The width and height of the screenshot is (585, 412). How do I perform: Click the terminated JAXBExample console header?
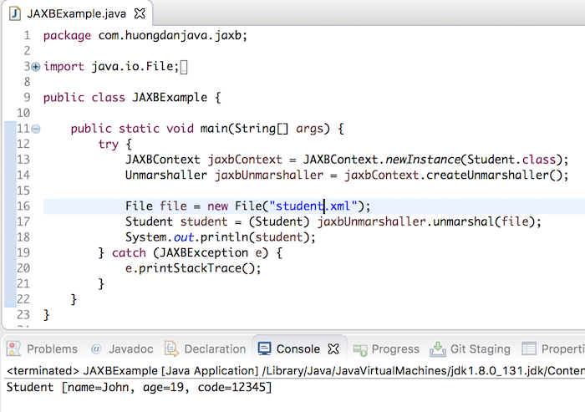coord(295,371)
